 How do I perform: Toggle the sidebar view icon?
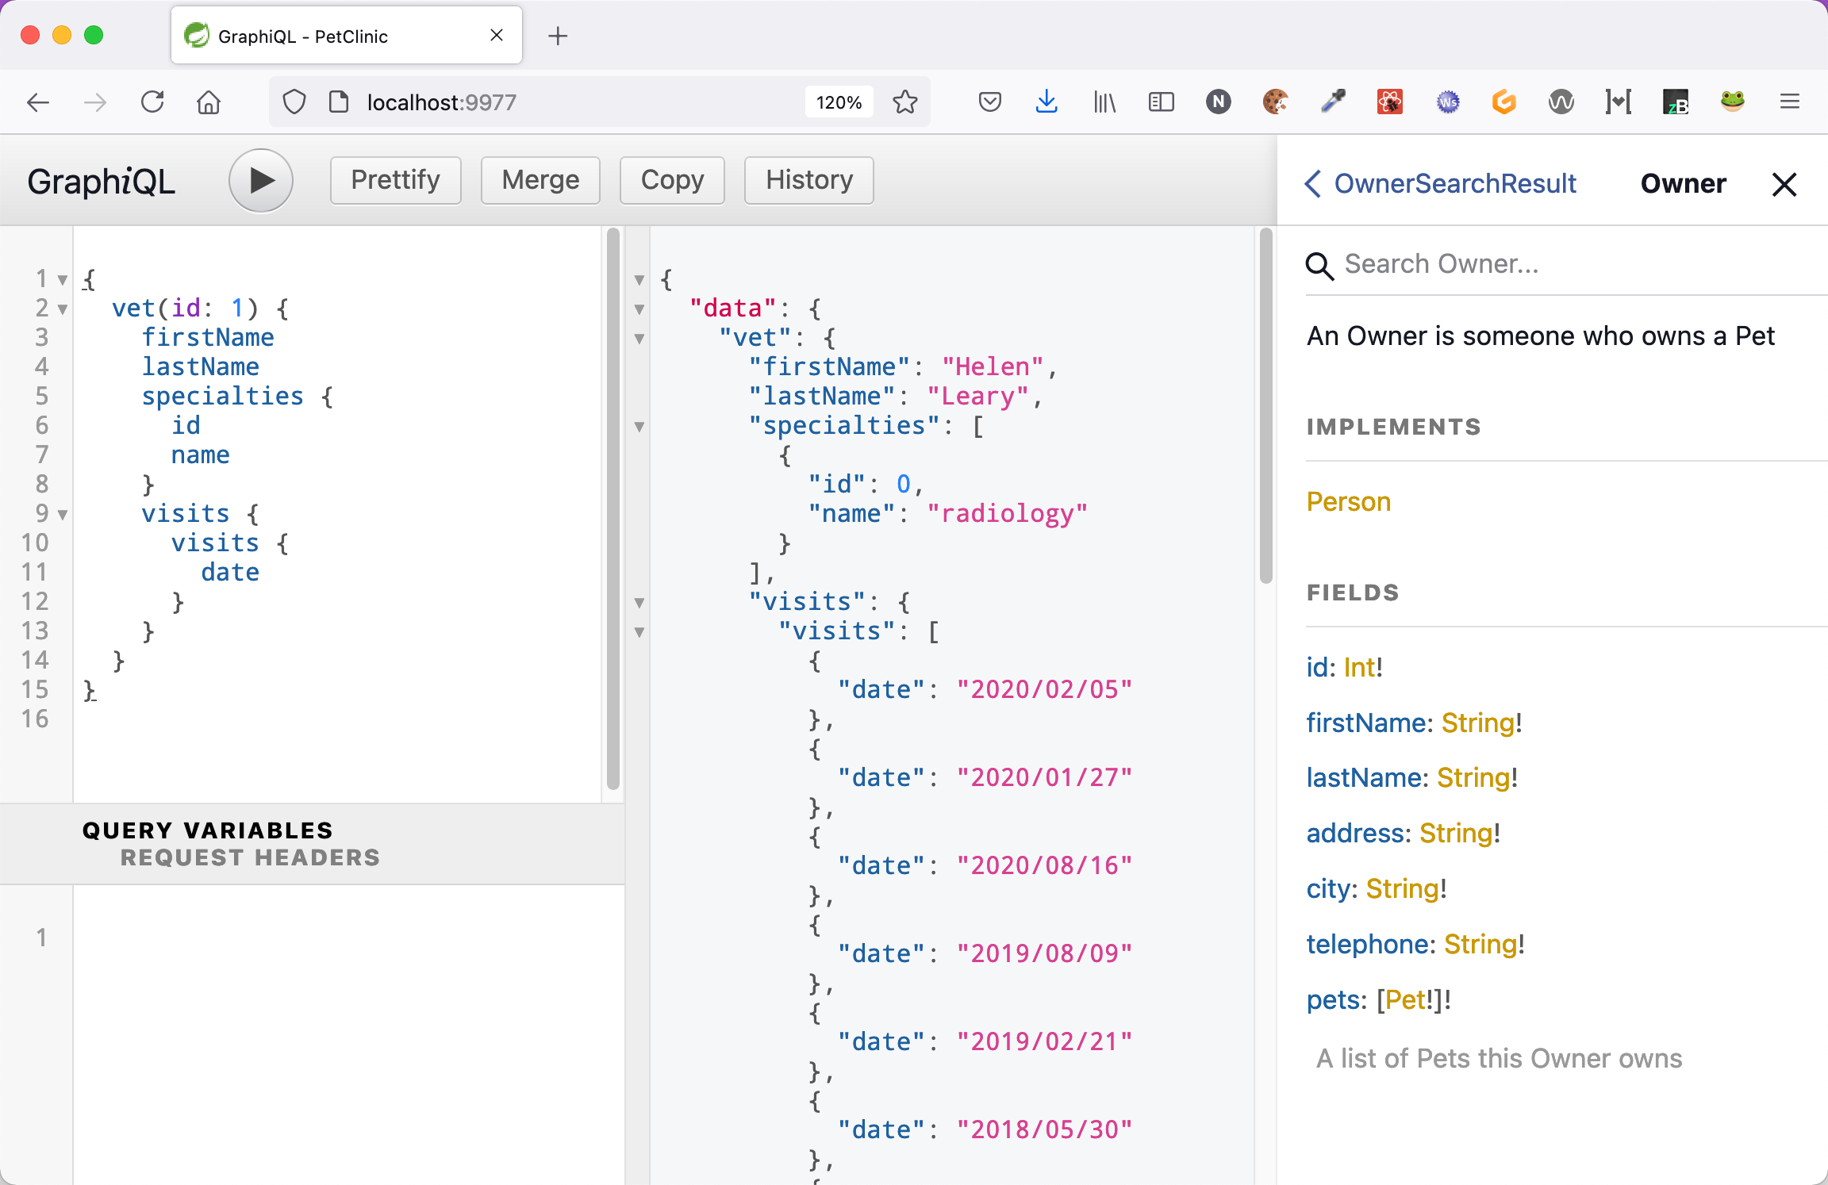1161,102
